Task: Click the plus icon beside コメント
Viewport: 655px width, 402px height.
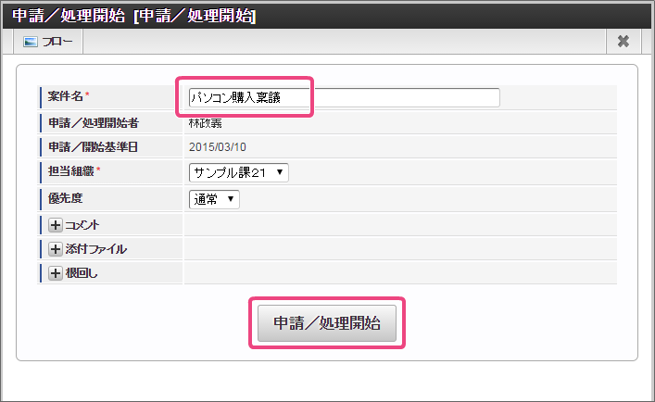Action: (56, 224)
